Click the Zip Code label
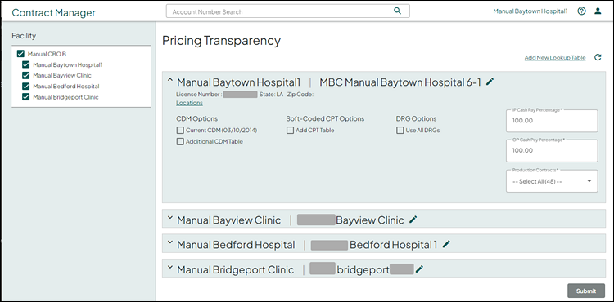 point(300,95)
